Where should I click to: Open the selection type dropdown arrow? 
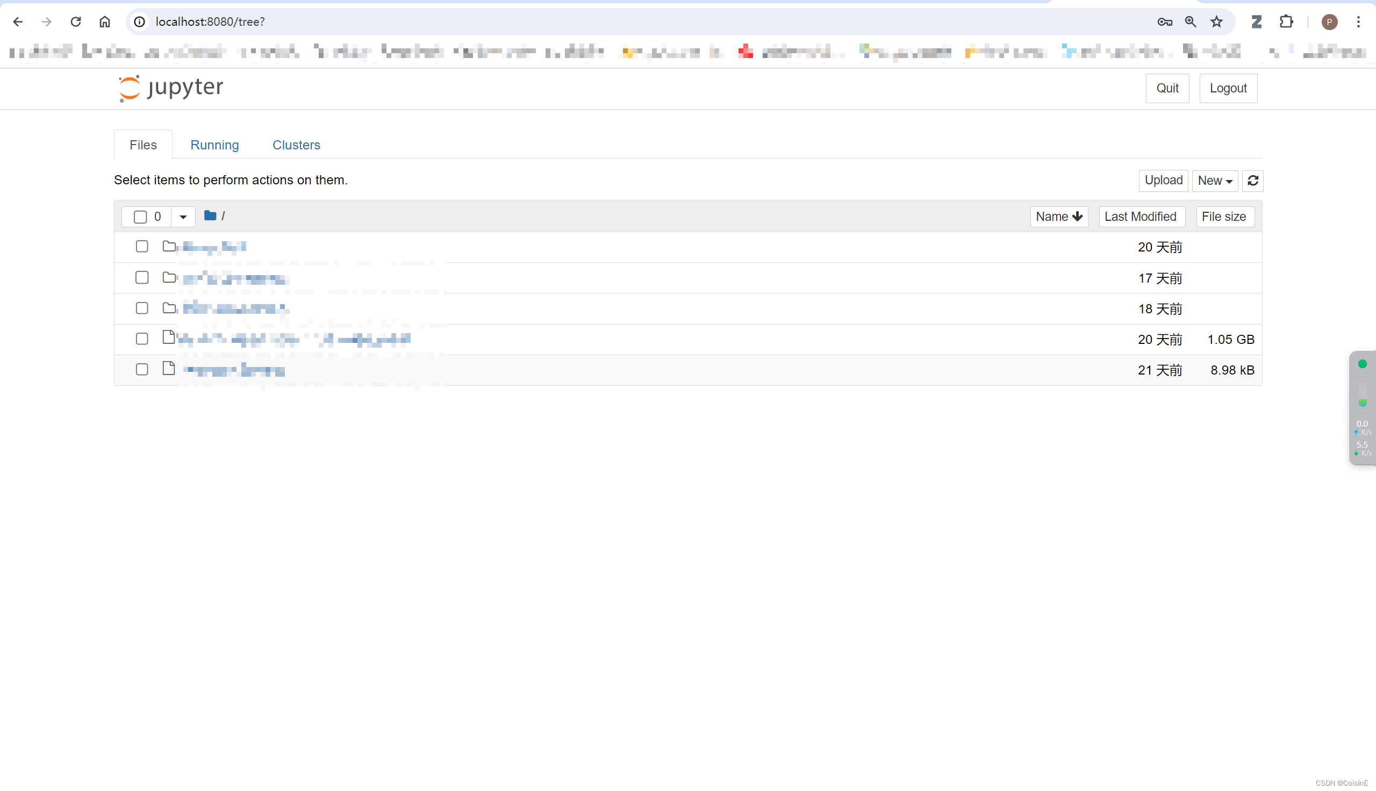click(x=183, y=217)
